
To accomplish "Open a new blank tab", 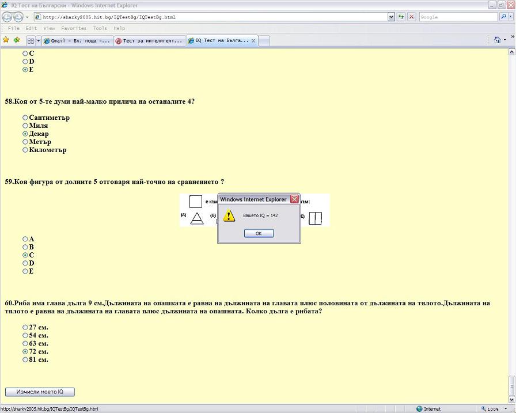I will coord(264,41).
